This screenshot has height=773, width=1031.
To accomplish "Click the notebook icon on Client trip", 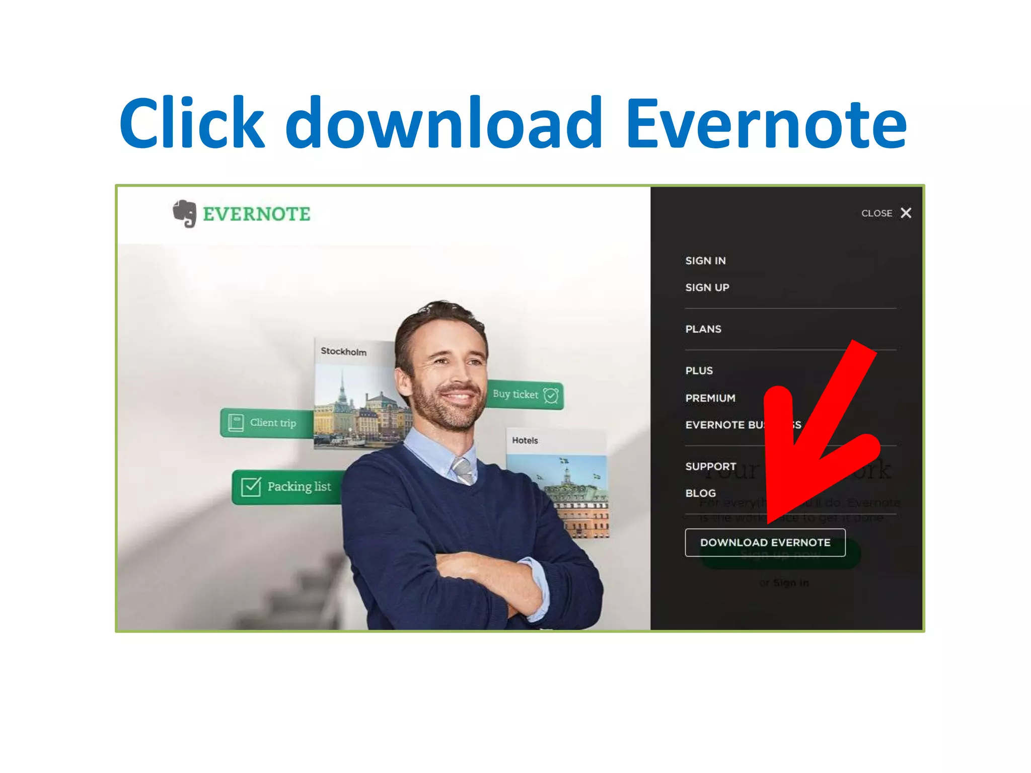I will pos(236,423).
